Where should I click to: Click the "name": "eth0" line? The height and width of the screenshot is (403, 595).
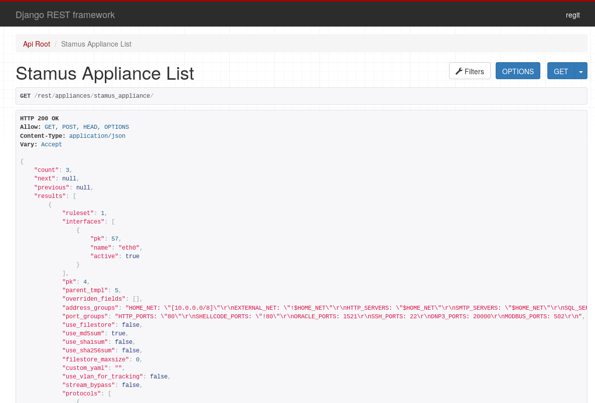tap(116, 248)
